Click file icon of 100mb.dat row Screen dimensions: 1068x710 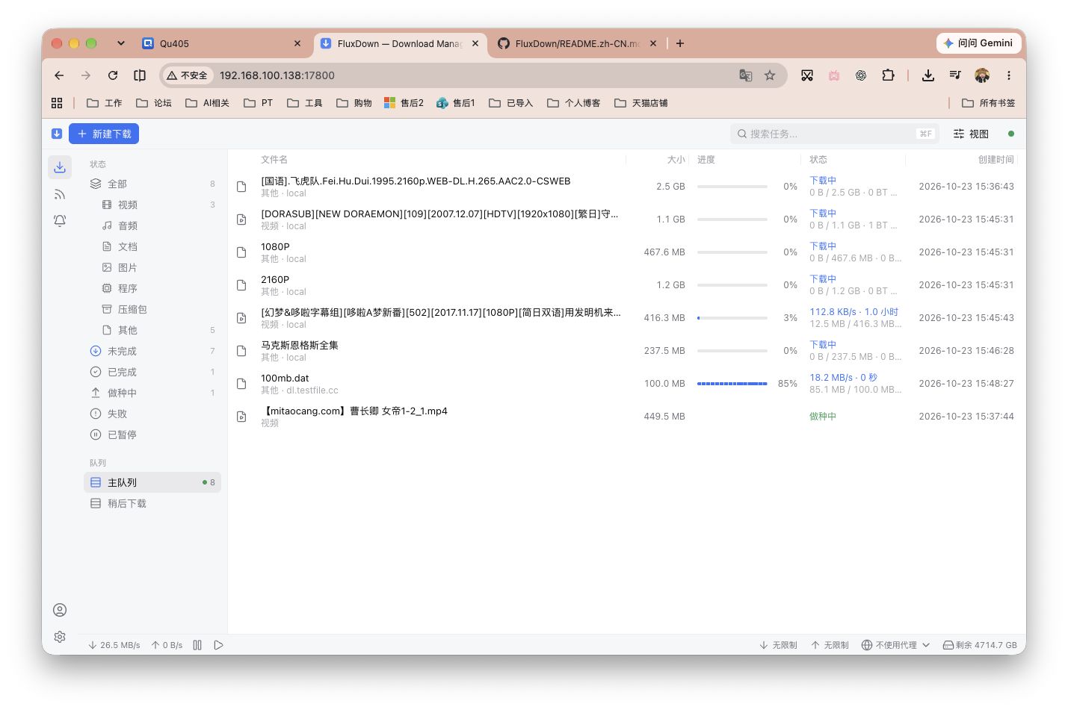click(241, 384)
